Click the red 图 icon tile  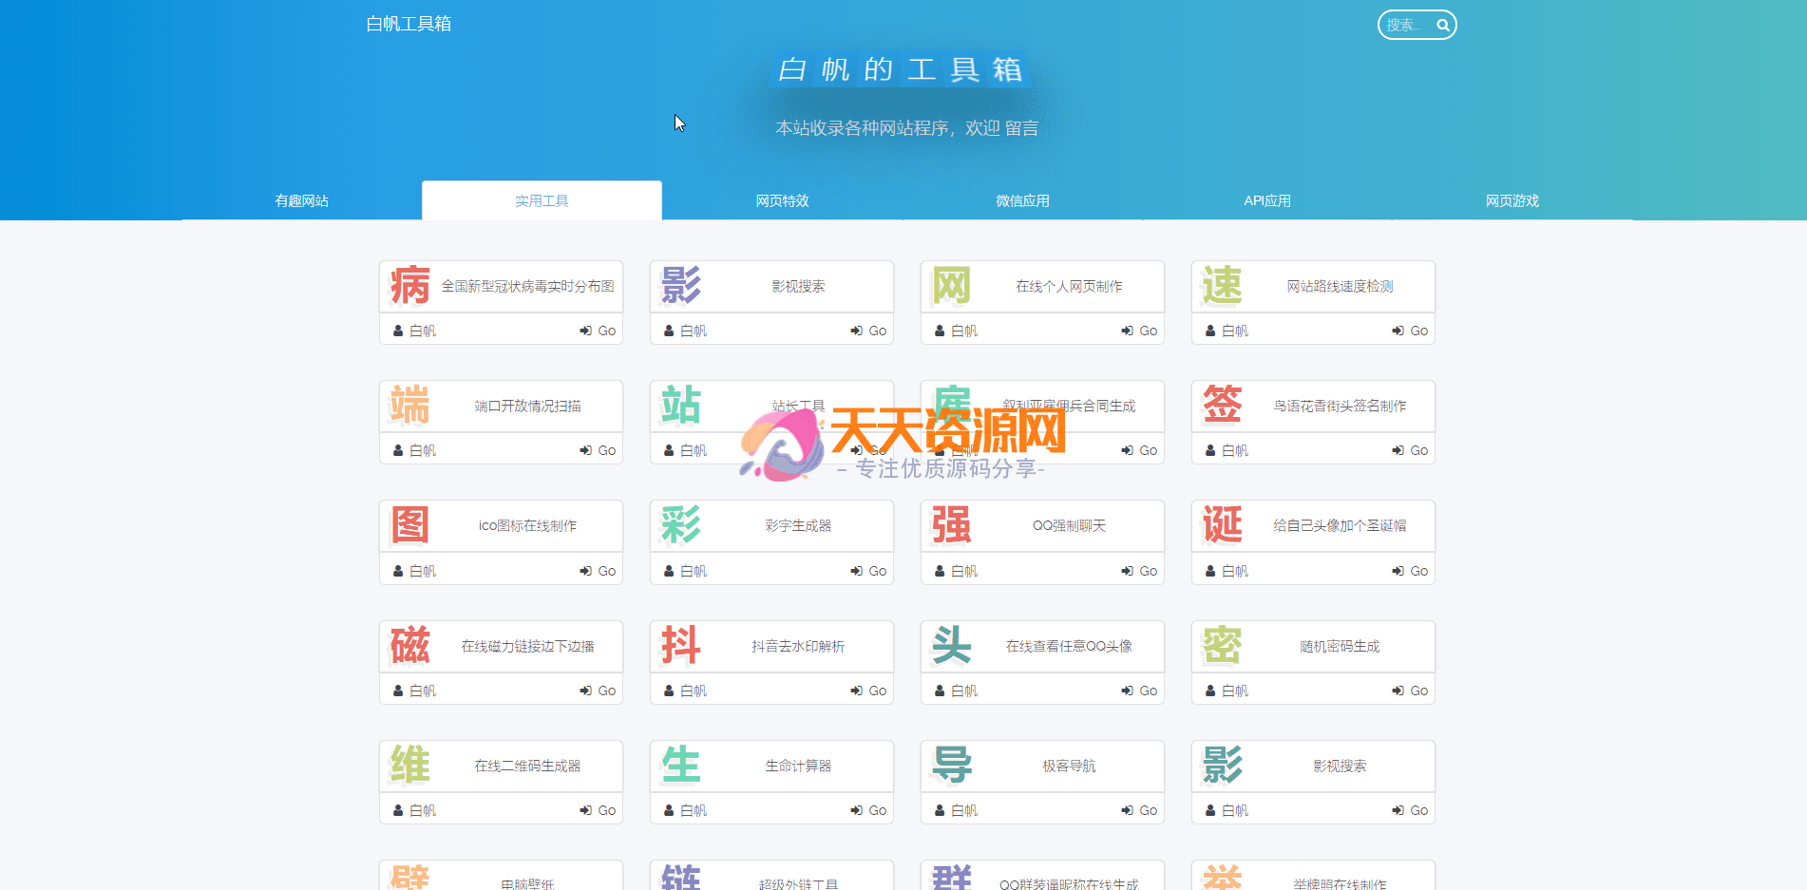[x=409, y=525]
